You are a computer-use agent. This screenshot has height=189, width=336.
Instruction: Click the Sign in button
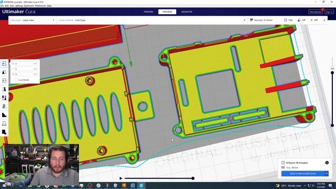pos(329,12)
